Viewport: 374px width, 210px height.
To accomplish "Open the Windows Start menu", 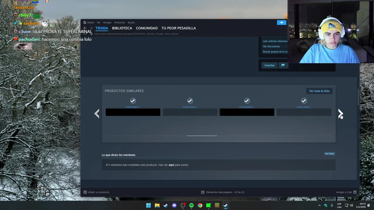I will pyautogui.click(x=148, y=205).
